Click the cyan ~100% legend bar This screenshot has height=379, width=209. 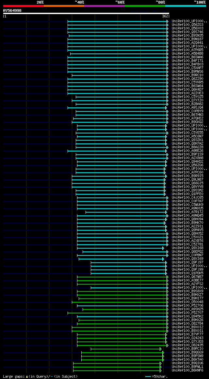(185, 6)
